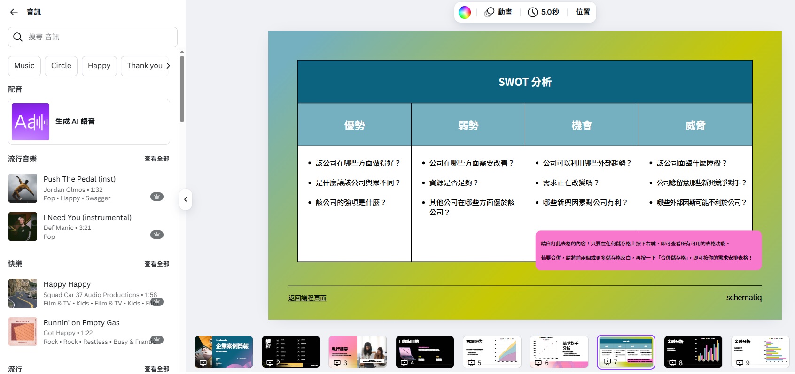This screenshot has height=374, width=795.
Task: Select the Circle filter chip
Action: click(x=61, y=66)
